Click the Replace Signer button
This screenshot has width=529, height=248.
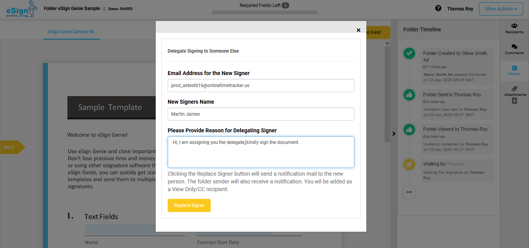189,205
